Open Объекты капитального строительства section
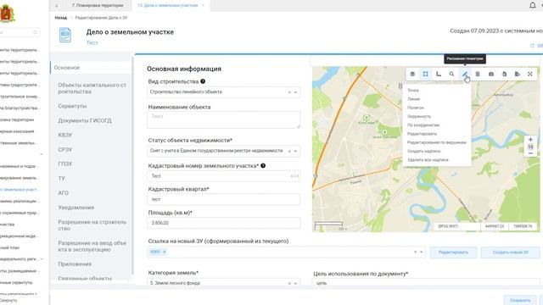 [92, 88]
